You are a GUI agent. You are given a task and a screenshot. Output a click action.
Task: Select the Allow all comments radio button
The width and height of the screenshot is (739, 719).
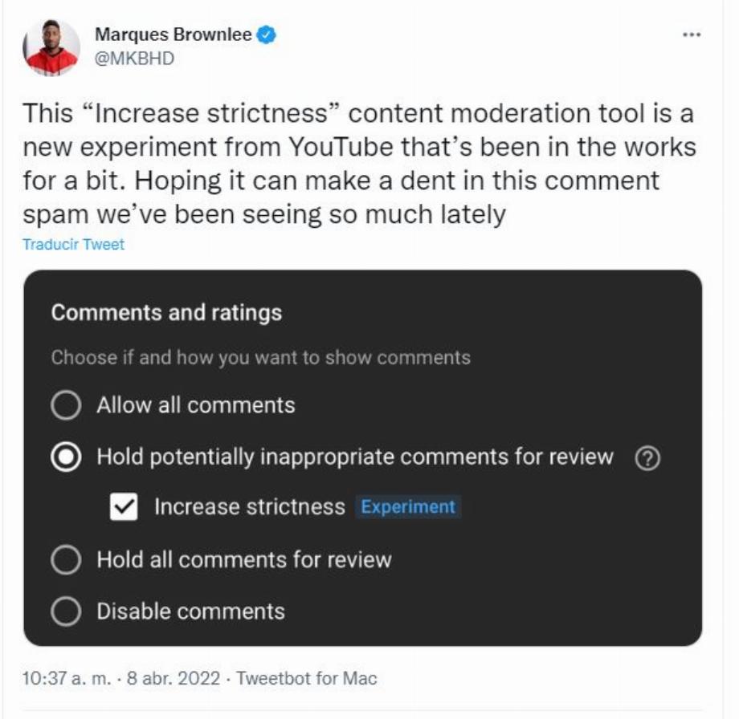(x=66, y=405)
